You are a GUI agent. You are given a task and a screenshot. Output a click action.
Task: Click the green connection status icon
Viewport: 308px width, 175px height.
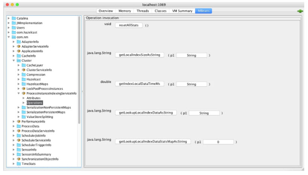pos(300,11)
